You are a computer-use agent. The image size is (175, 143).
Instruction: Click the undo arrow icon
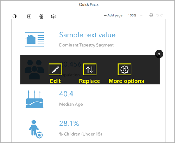pyautogui.click(x=157, y=15)
